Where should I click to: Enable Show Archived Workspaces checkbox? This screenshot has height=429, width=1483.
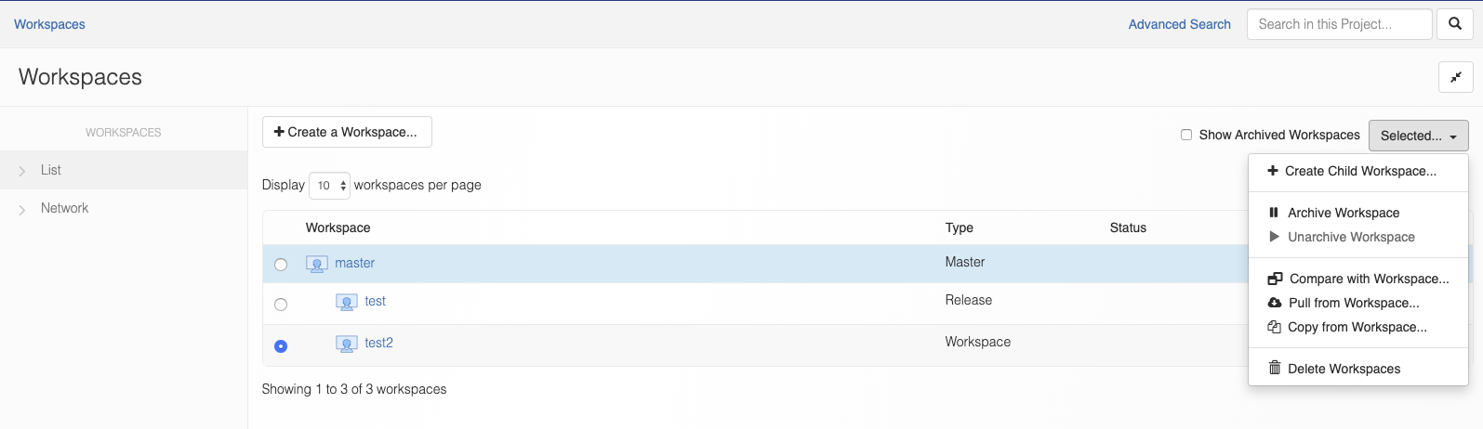coord(1186,135)
